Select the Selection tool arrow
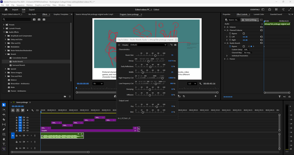The height and width of the screenshot is (155, 294). (x=4, y=105)
